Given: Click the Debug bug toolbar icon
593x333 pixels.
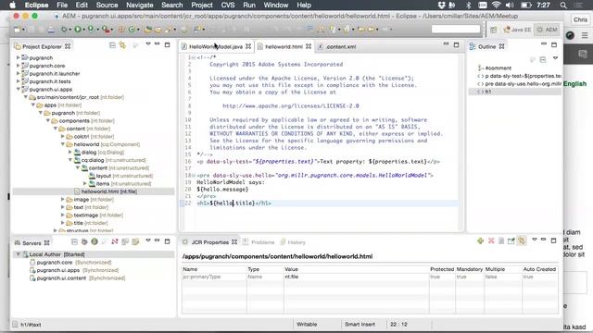Looking at the screenshot, I should (x=64, y=29).
